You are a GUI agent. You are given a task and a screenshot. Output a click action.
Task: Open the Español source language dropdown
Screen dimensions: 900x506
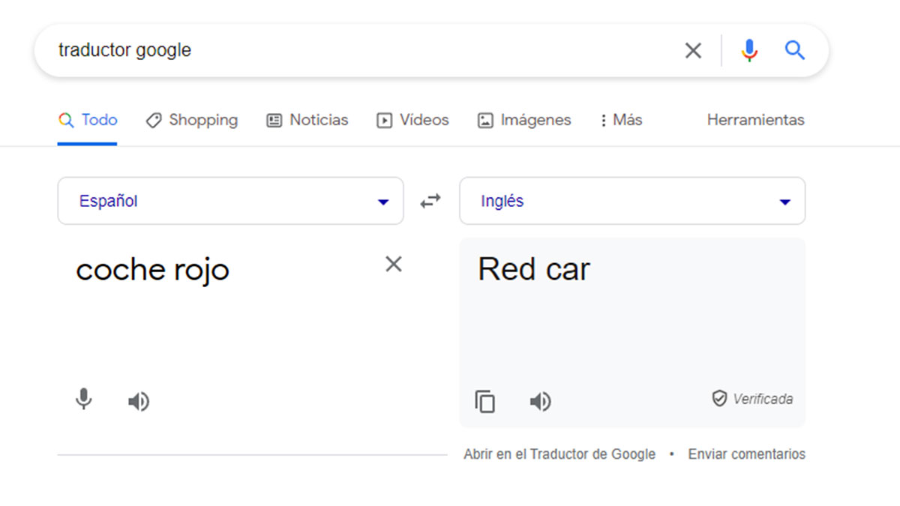[x=230, y=201]
